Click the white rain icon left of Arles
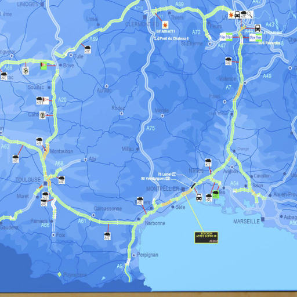 tap(209, 198)
